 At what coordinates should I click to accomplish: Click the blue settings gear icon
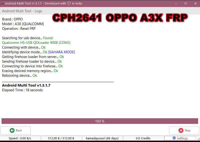[174, 138]
